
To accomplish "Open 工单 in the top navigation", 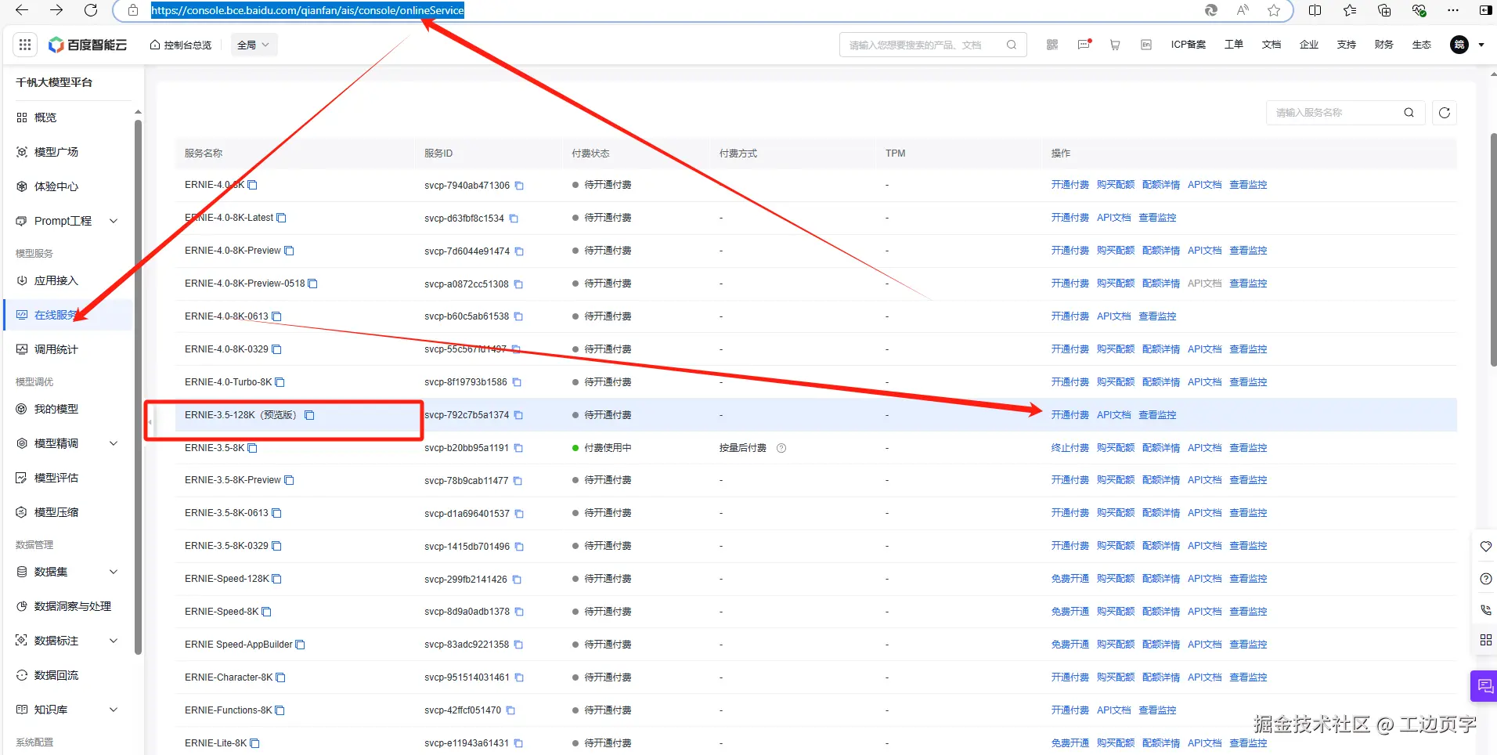I will tap(1234, 45).
